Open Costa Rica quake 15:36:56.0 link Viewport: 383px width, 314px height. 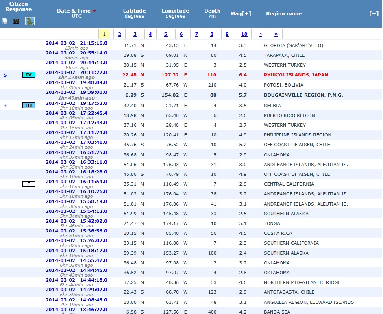76,231
